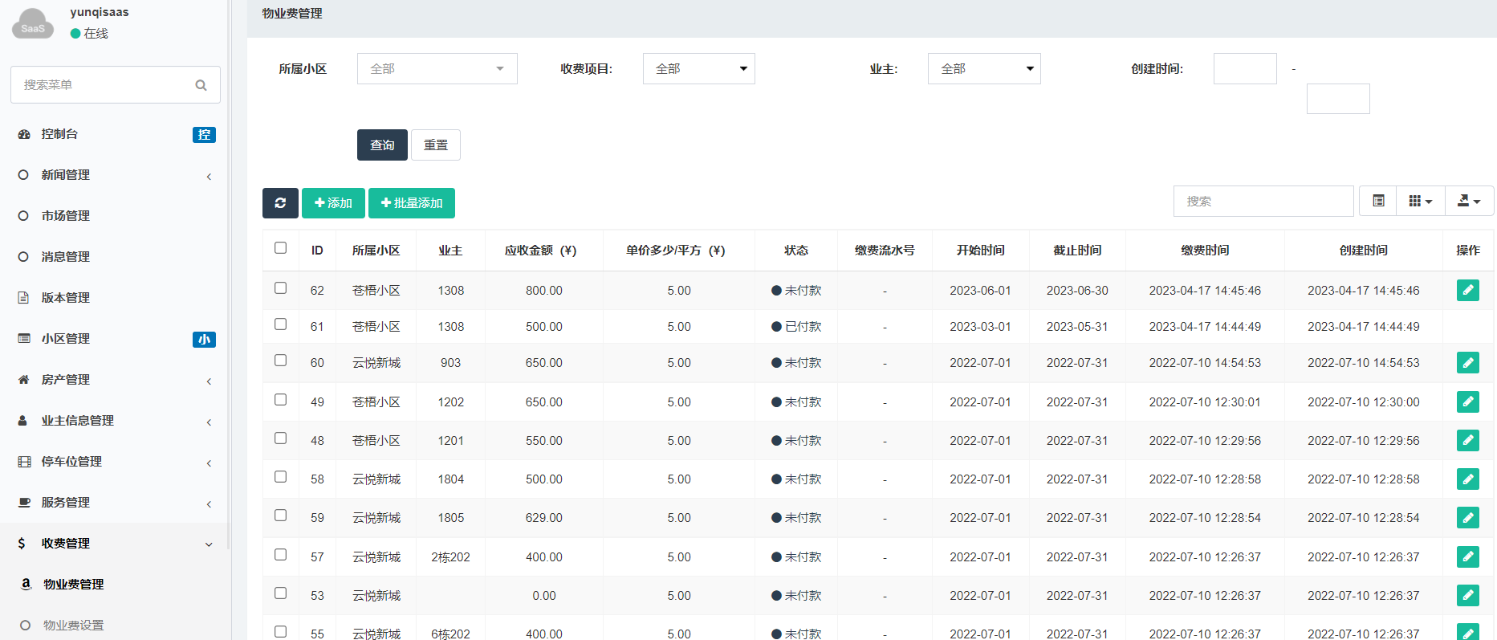
Task: Edit record ID 48 with pencil icon
Action: (x=1468, y=440)
